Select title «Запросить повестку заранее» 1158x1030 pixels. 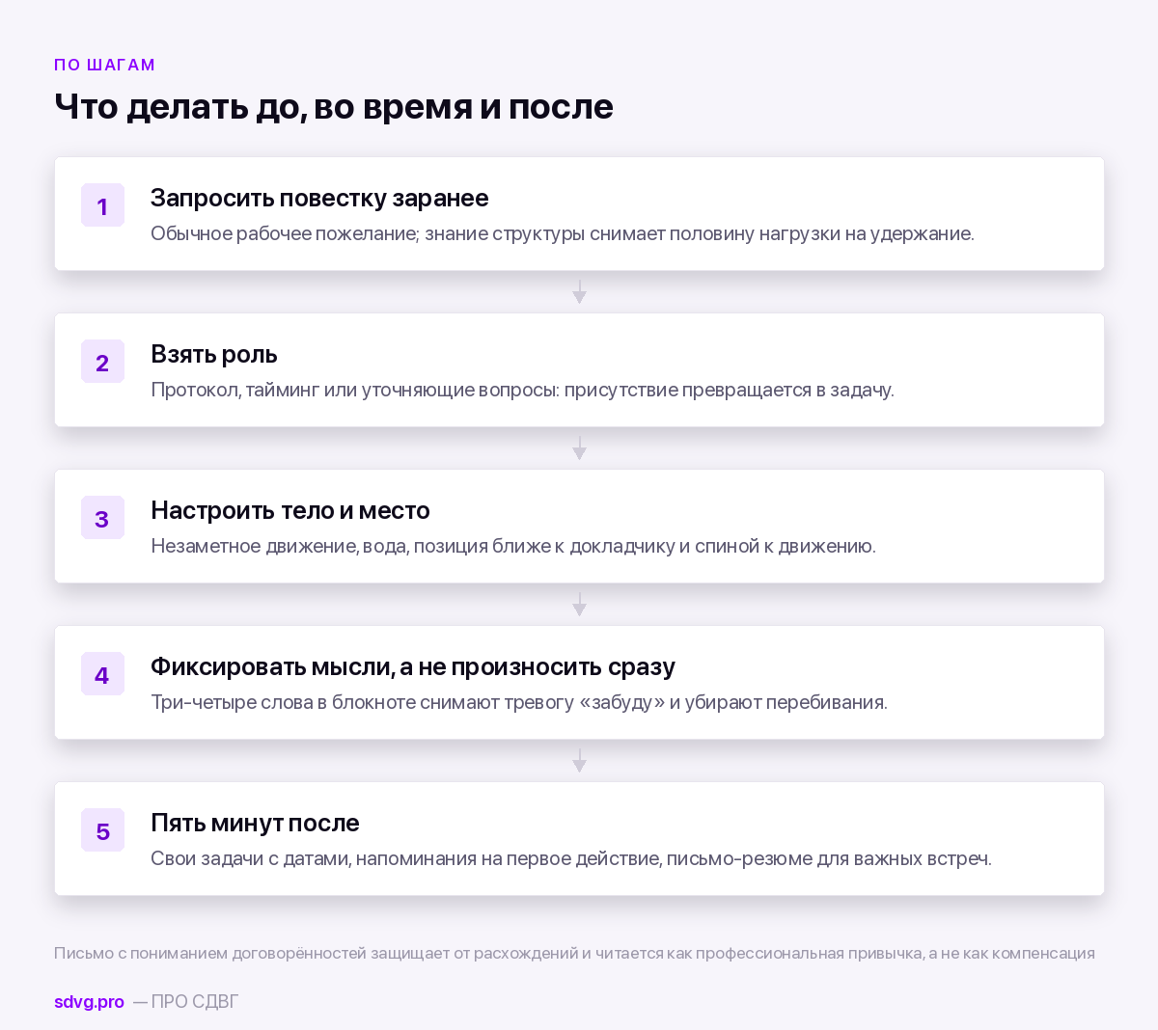tap(319, 198)
